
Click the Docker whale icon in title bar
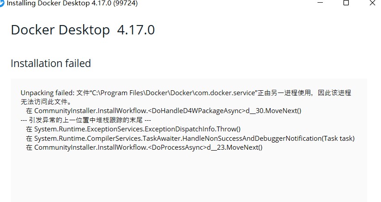(2, 3)
